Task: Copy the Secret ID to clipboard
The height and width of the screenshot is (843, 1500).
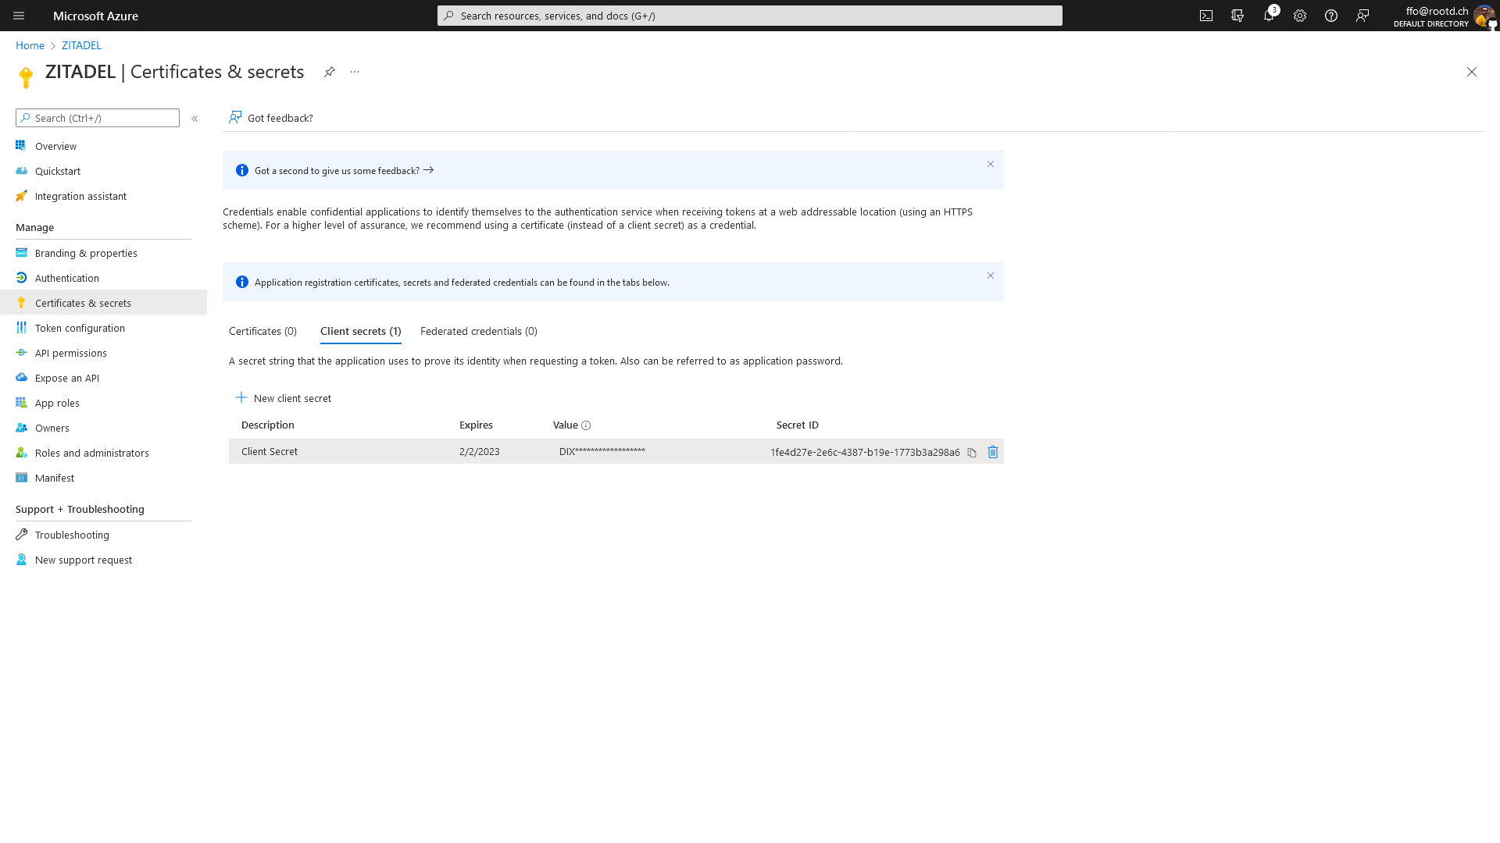Action: coord(972,453)
